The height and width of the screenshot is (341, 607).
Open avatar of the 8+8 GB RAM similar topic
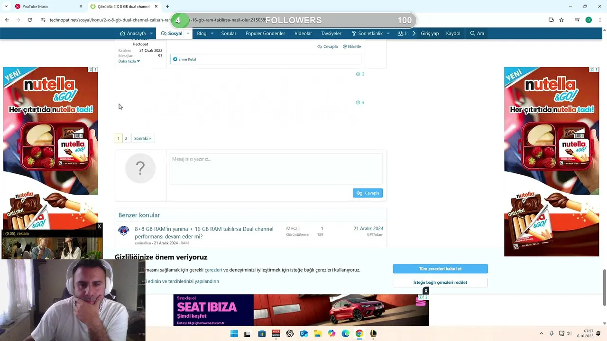pos(124,231)
